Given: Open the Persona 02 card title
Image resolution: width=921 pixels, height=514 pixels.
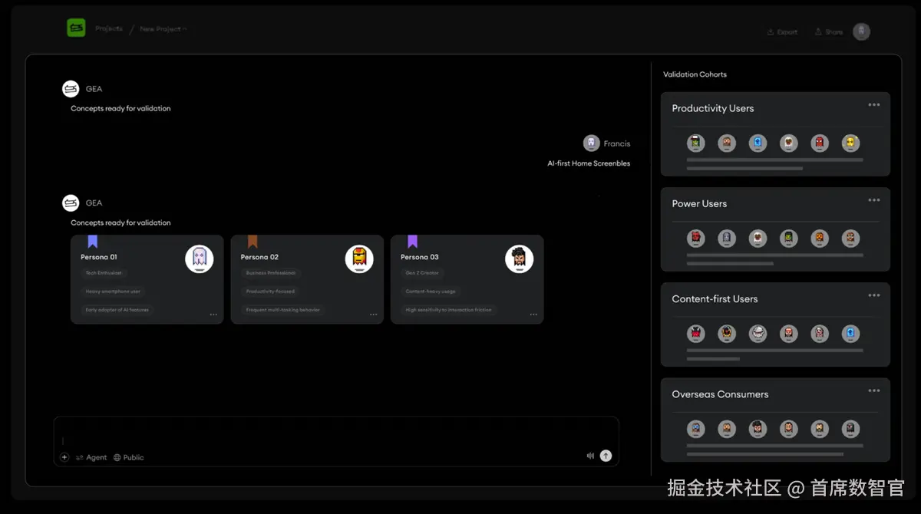Looking at the screenshot, I should tap(259, 257).
